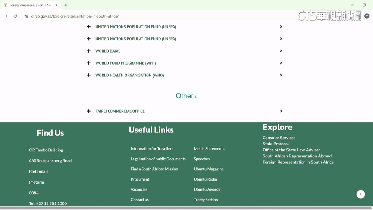Open Information for Travellers link
Image resolution: width=373 pixels, height=210 pixels.
pyautogui.click(x=152, y=148)
